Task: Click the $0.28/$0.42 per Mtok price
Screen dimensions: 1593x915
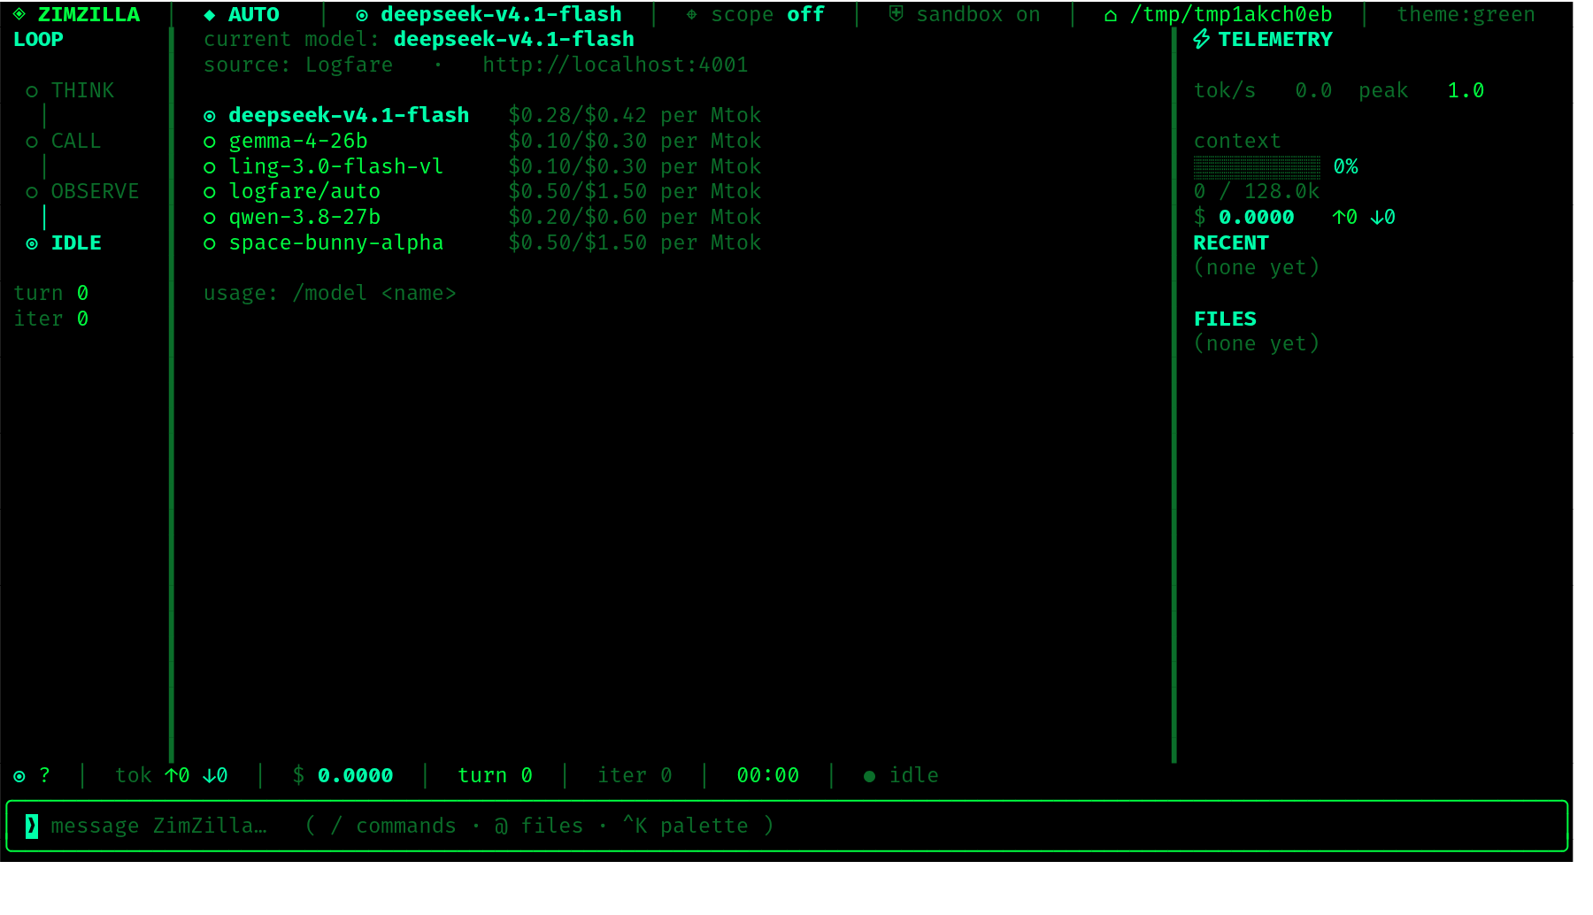Action: tap(635, 115)
